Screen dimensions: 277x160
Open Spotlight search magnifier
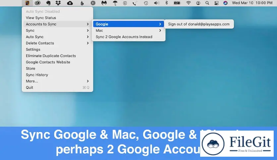[x=207, y=3]
